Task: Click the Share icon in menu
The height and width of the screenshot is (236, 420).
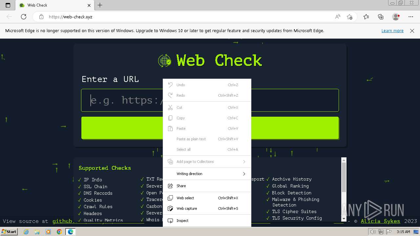Action: [x=170, y=186]
